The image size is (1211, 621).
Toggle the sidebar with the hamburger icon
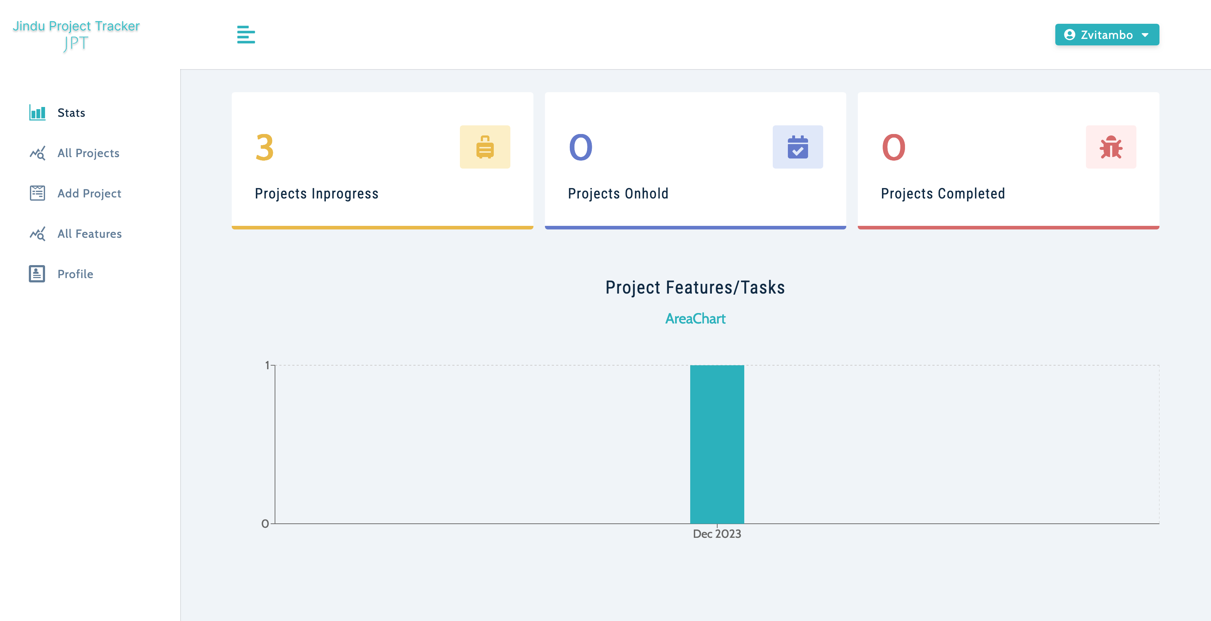point(246,34)
